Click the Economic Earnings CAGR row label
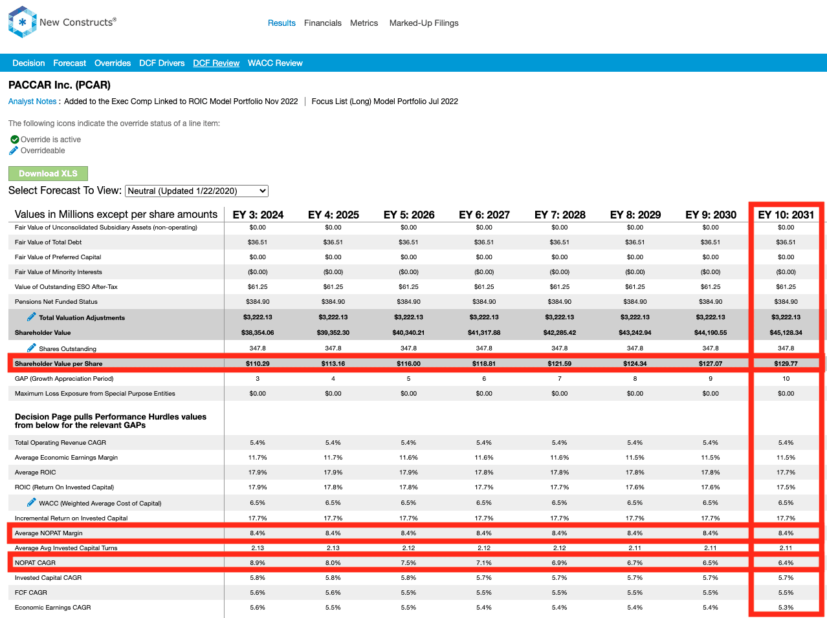The height and width of the screenshot is (618, 827). [53, 607]
